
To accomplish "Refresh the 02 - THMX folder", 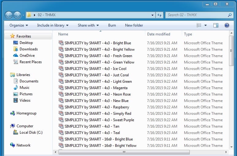I will (159, 15).
